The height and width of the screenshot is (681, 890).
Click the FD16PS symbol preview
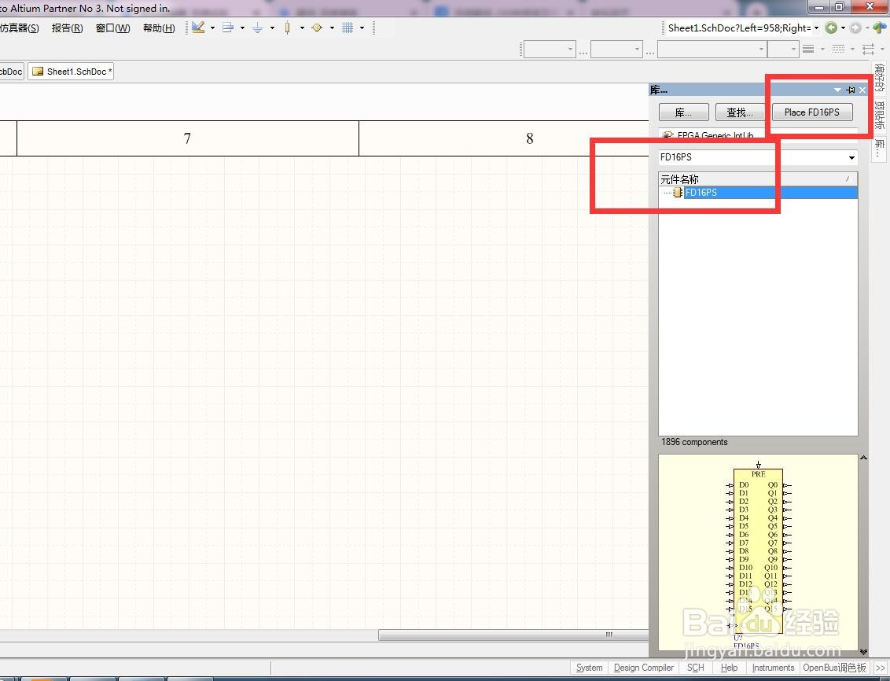(x=759, y=553)
